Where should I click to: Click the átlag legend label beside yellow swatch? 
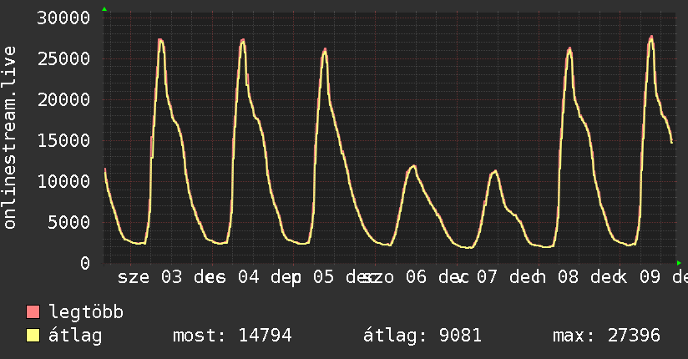coord(75,336)
